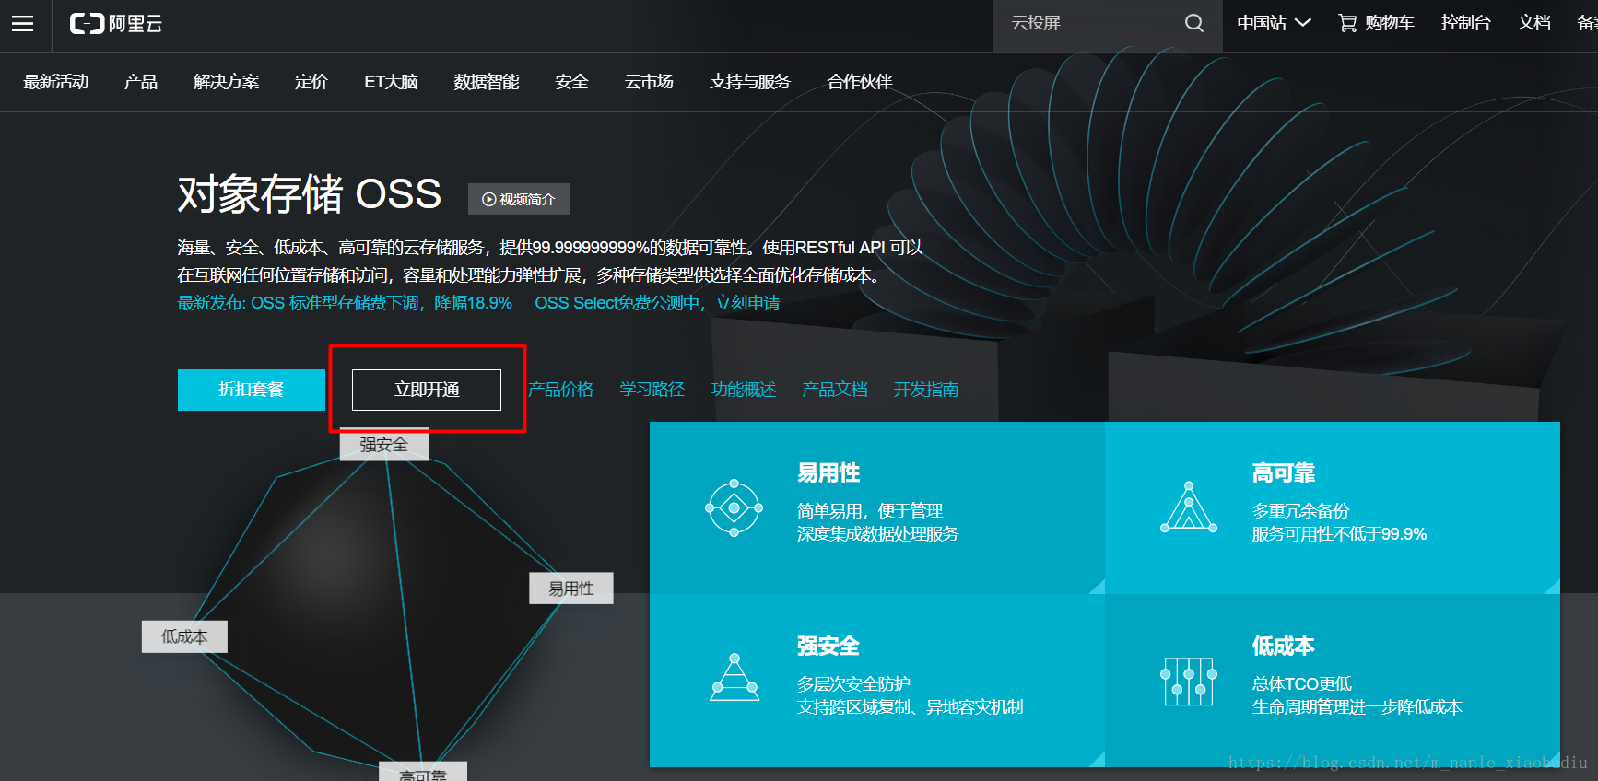
Task: Click the search magnifier icon
Action: [x=1194, y=23]
